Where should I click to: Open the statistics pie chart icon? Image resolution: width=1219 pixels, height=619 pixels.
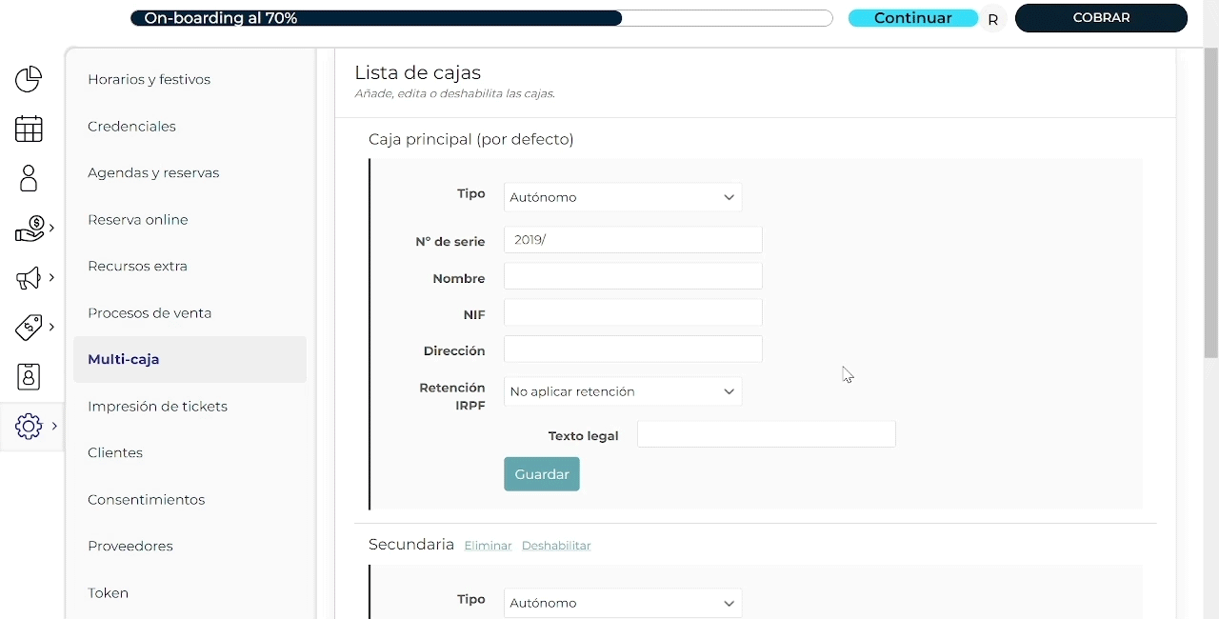point(29,79)
